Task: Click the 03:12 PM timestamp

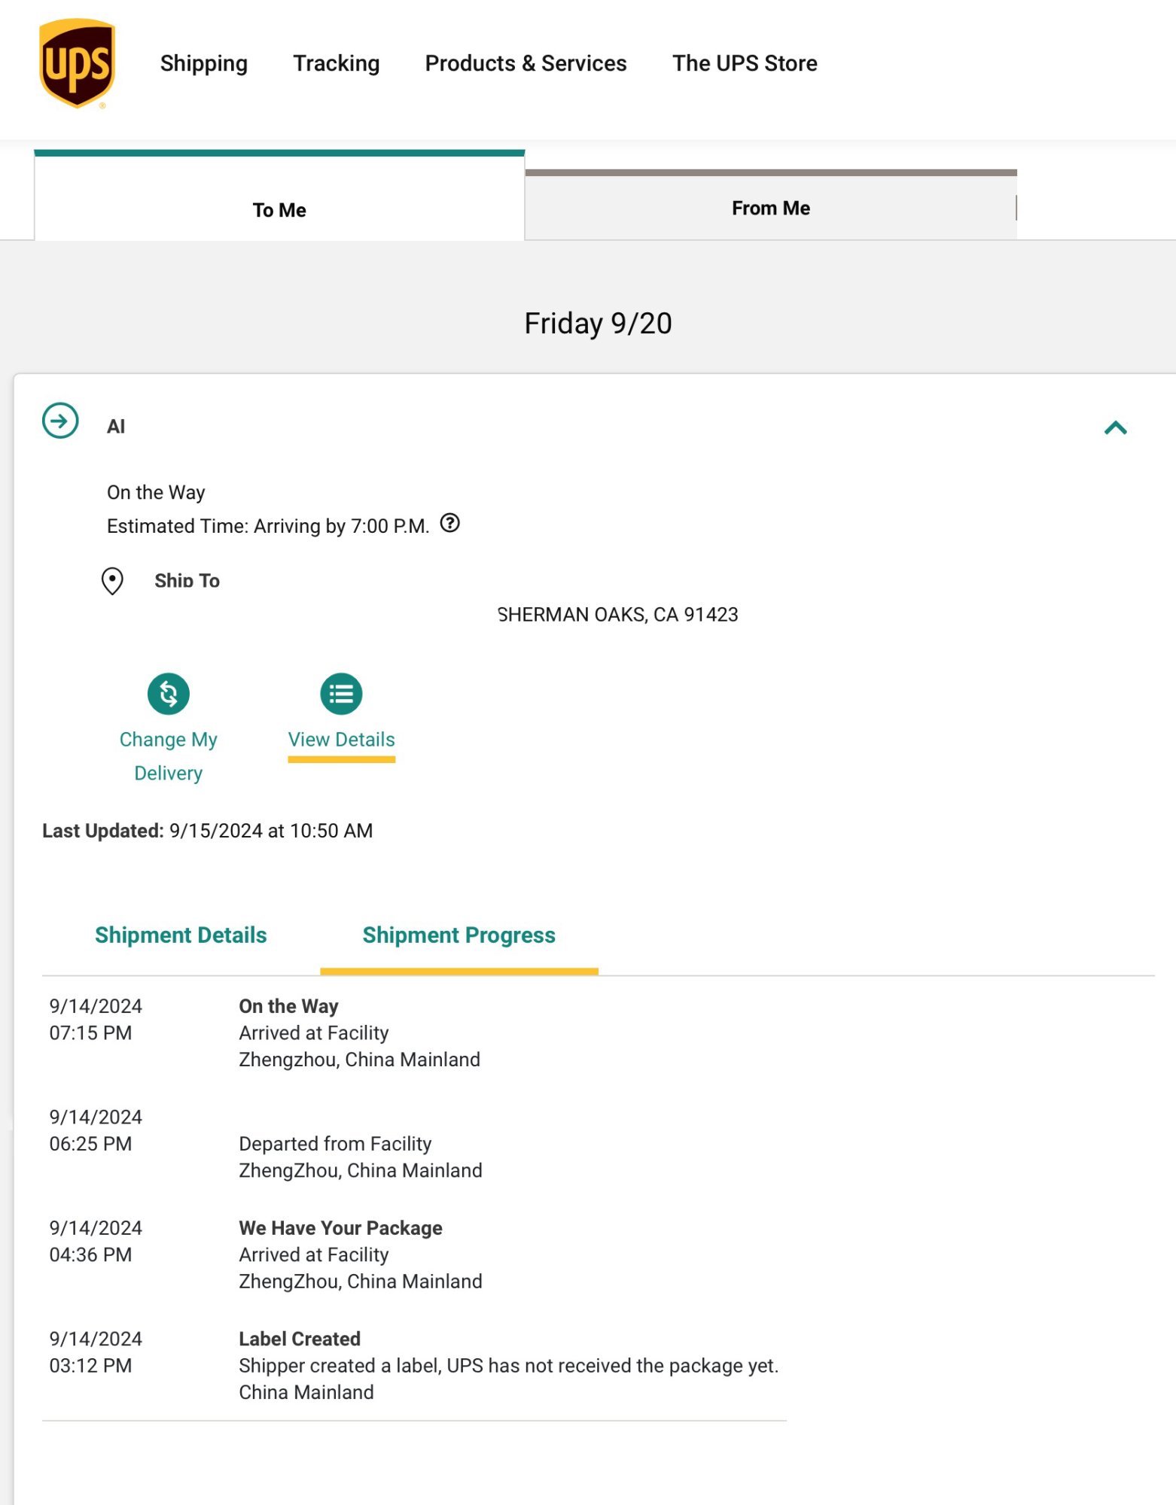Action: [90, 1365]
